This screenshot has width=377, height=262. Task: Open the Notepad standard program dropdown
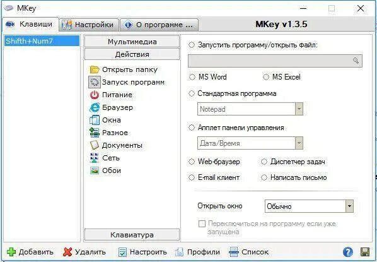click(x=299, y=109)
